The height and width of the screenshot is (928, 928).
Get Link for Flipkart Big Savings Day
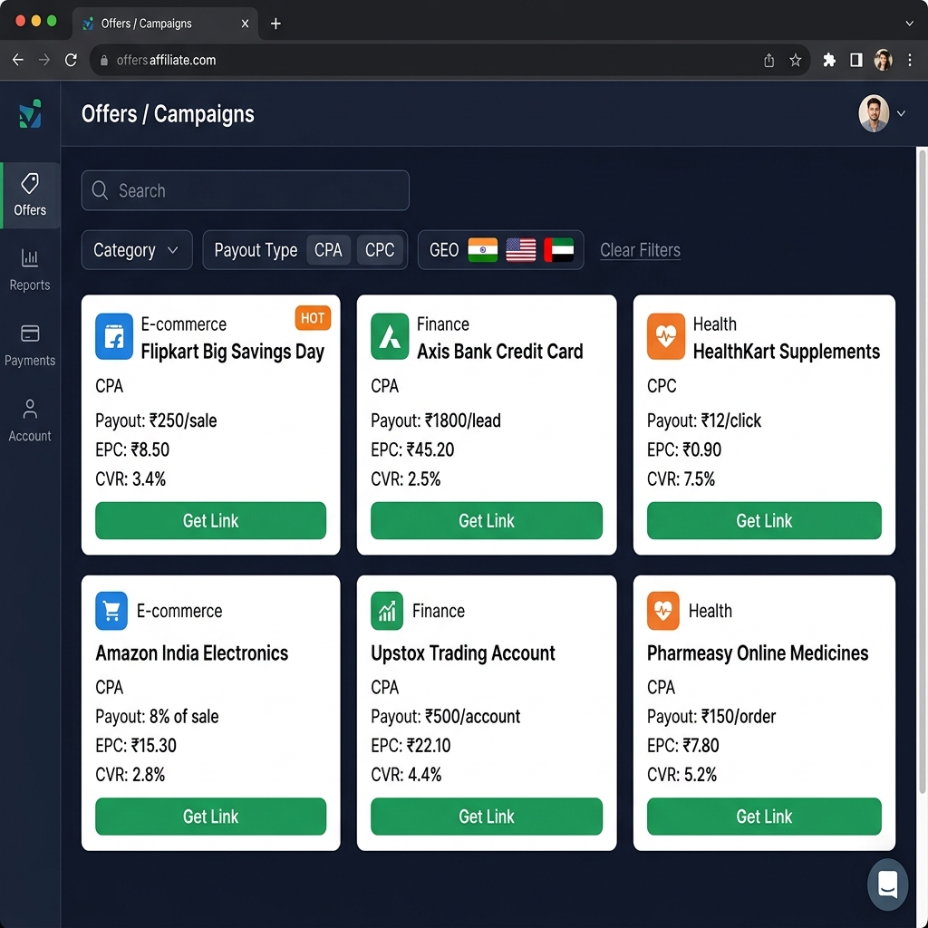point(210,520)
